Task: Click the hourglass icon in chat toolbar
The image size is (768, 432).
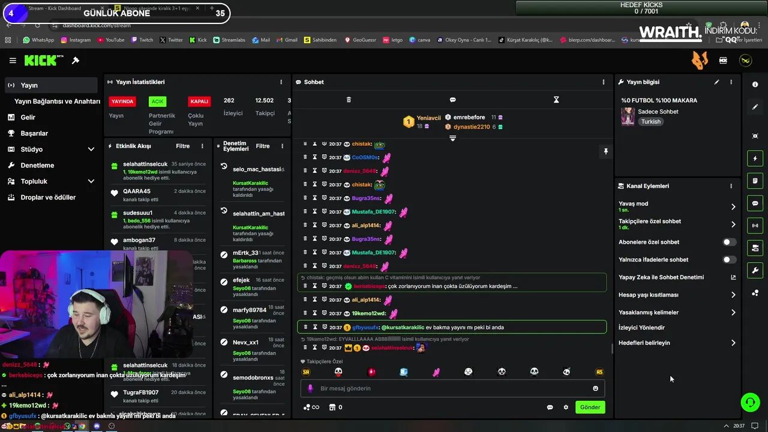Action: coord(556,100)
